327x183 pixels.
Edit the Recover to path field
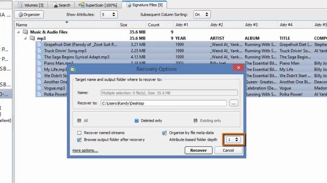[x=163, y=103]
